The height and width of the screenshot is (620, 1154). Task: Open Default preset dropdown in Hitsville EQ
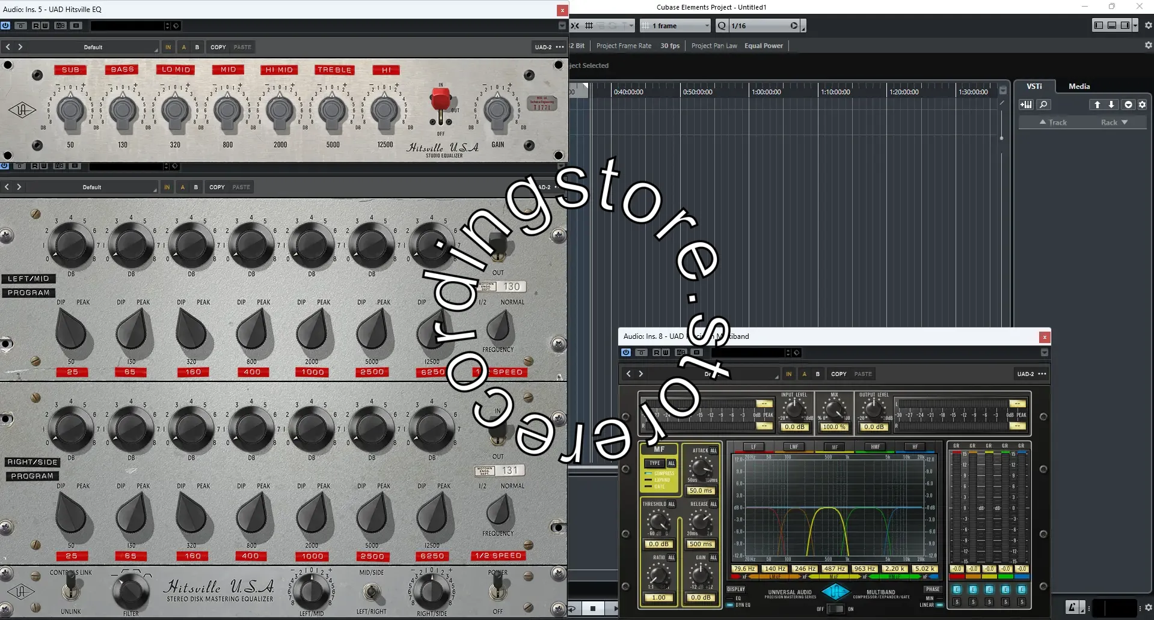click(x=93, y=47)
